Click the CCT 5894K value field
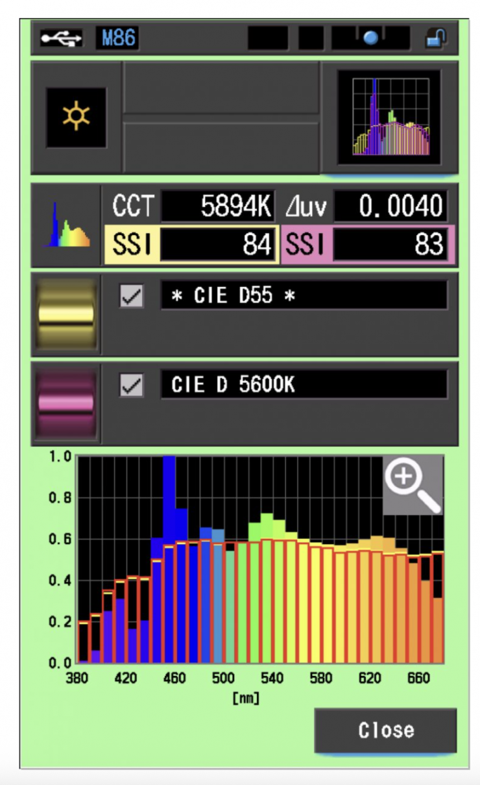The height and width of the screenshot is (785, 480). (x=219, y=207)
